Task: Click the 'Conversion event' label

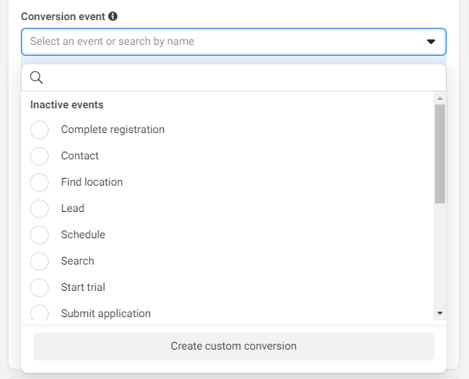Action: click(x=63, y=16)
